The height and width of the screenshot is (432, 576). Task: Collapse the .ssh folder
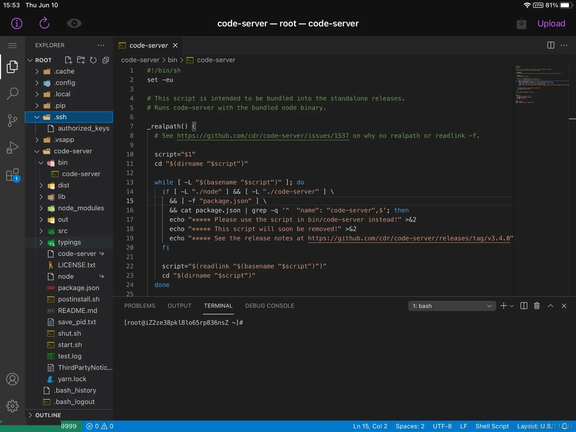point(69,117)
